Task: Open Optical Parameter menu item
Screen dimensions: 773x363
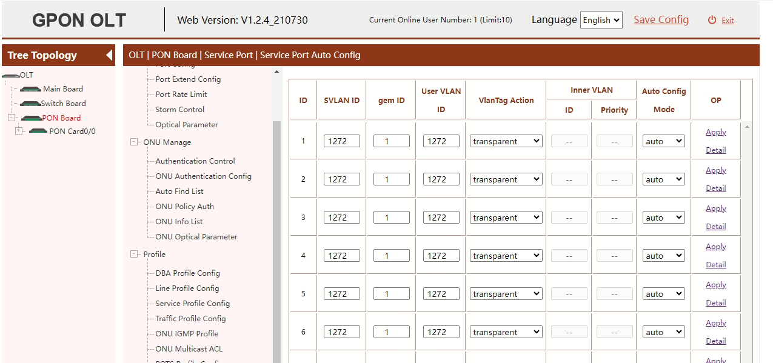Action: [x=187, y=125]
